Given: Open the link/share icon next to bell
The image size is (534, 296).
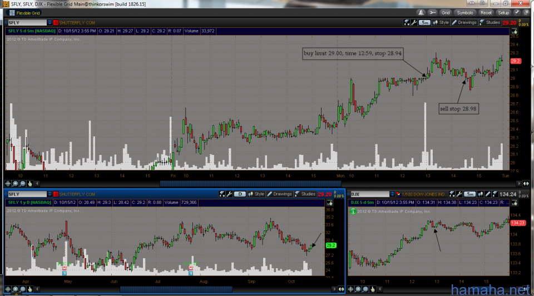Looking at the screenshot, I should [431, 12].
